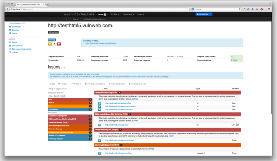Image resolution: width=277 pixels, height=161 pixels.
Task: Pause the running scan with the orange button
Action: 50,44
